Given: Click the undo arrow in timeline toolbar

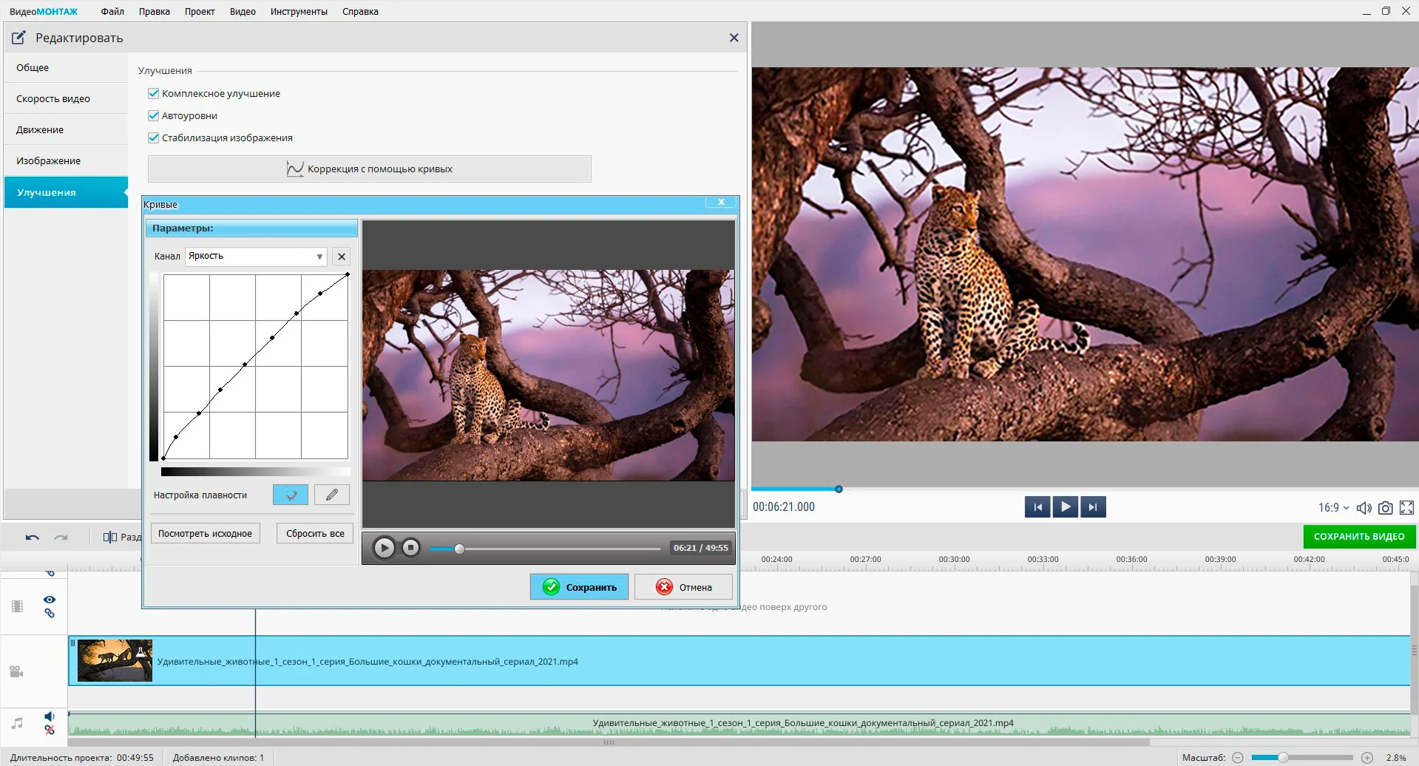Looking at the screenshot, I should click(x=32, y=538).
